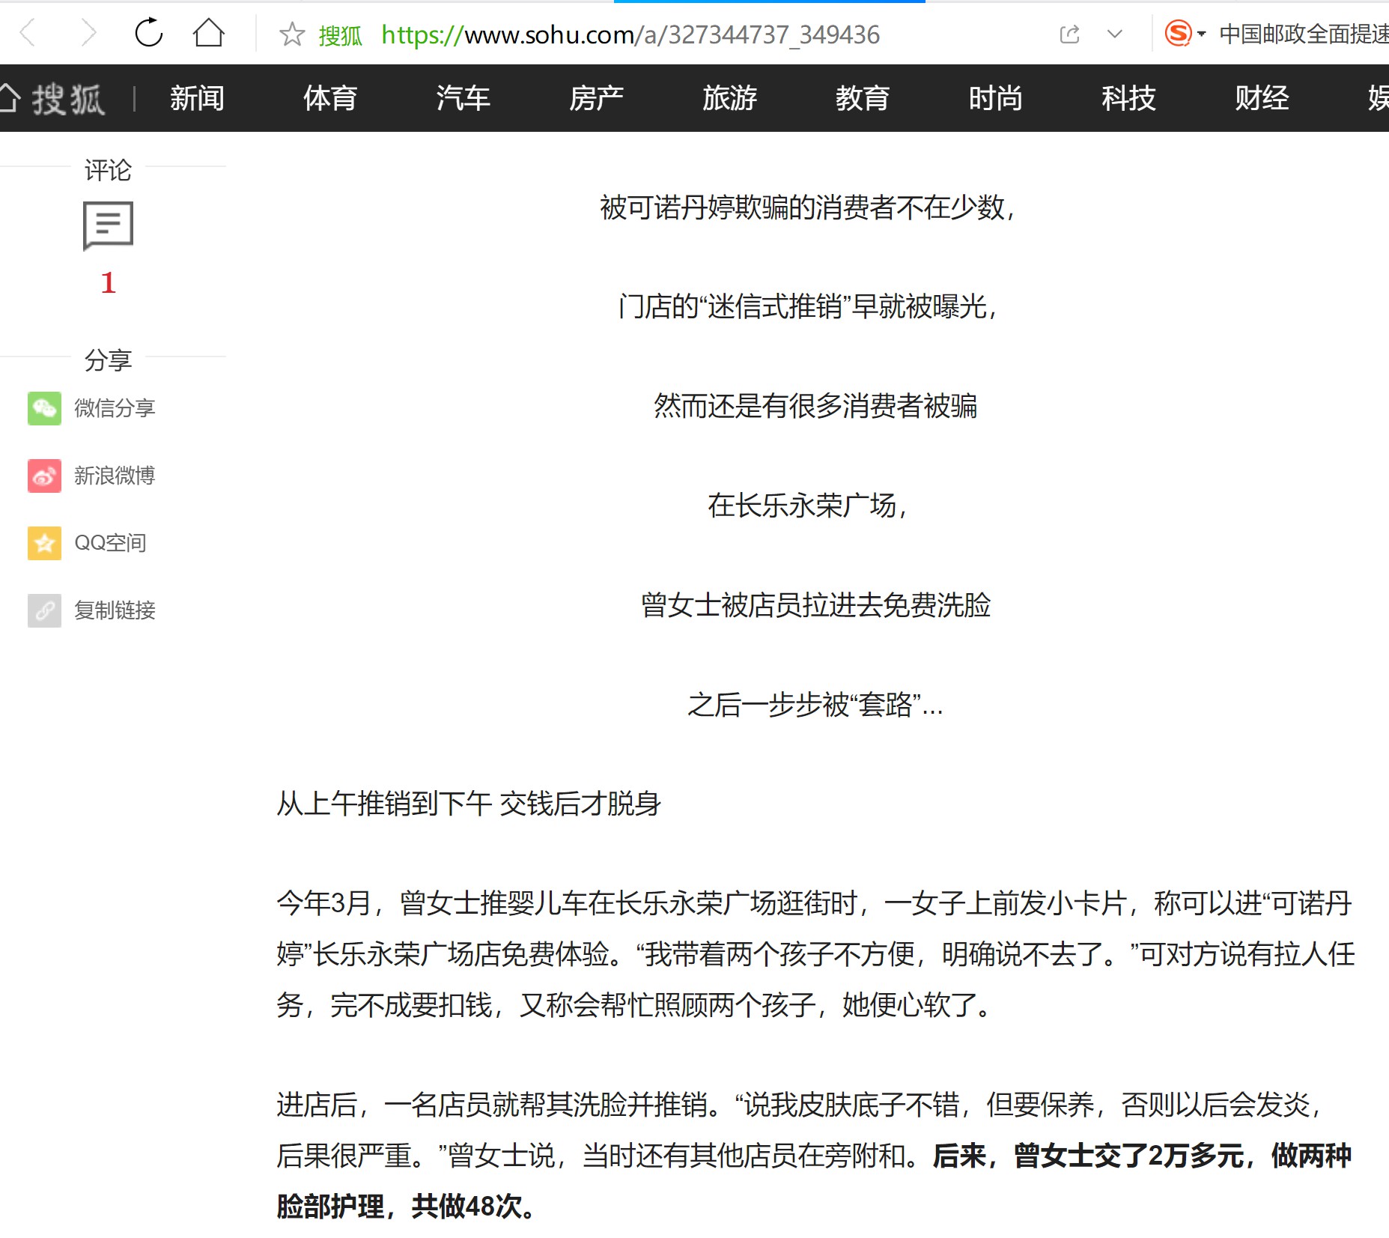1389x1238 pixels.
Task: Click the WeChat share green icon
Action: [x=44, y=408]
